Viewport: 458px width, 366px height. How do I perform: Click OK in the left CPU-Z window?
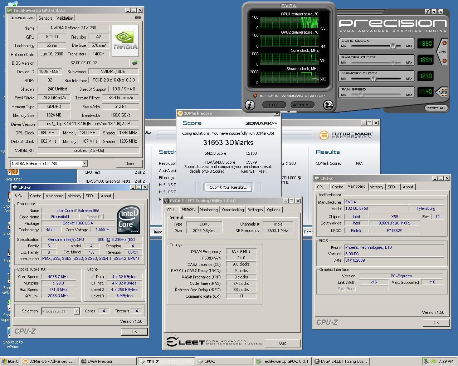[x=134, y=331]
